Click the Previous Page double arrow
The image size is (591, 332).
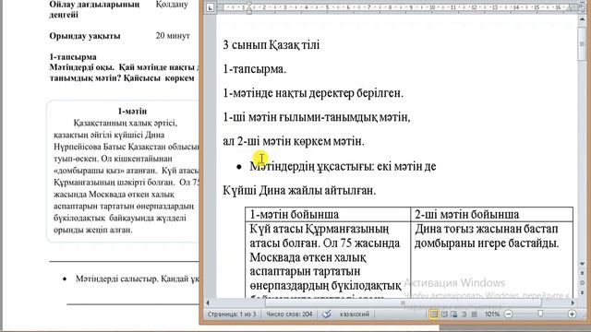(583, 274)
